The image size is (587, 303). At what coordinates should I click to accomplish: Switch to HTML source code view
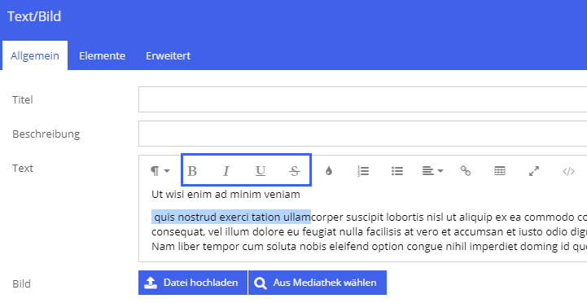click(568, 172)
